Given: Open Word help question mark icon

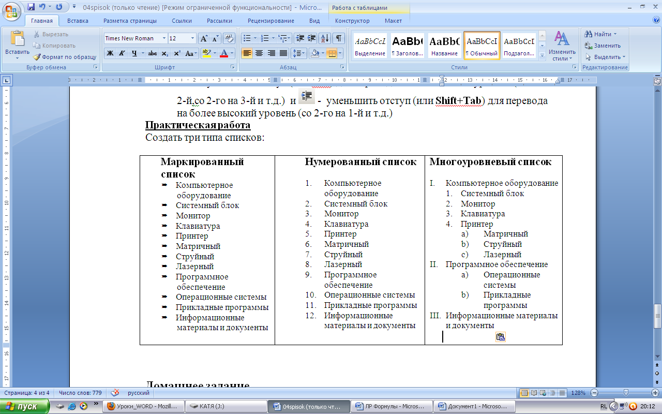Looking at the screenshot, I should [x=656, y=21].
